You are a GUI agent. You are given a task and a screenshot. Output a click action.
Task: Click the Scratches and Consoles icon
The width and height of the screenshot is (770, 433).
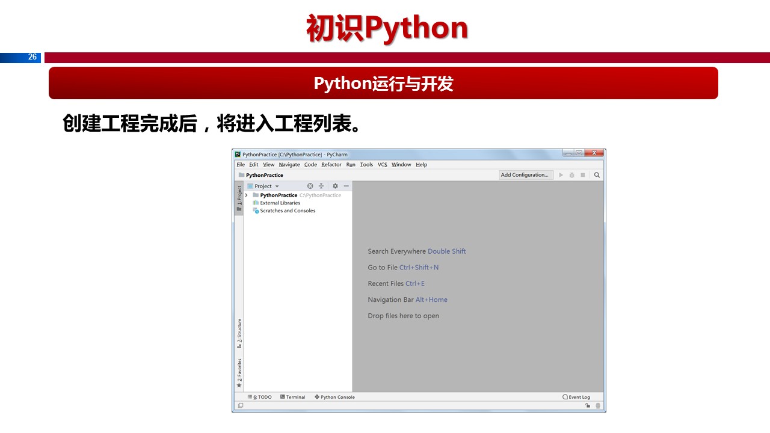click(x=256, y=210)
